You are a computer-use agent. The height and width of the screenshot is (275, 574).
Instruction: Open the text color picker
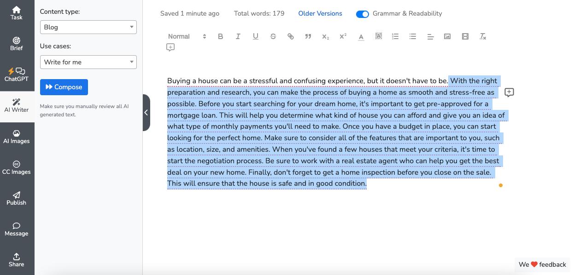click(361, 36)
